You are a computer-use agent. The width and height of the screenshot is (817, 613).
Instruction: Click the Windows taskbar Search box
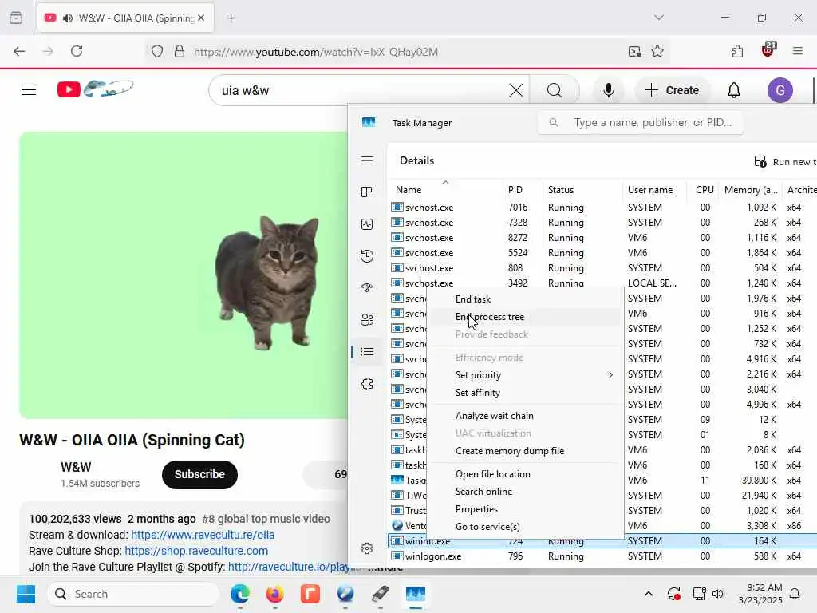pyautogui.click(x=134, y=594)
